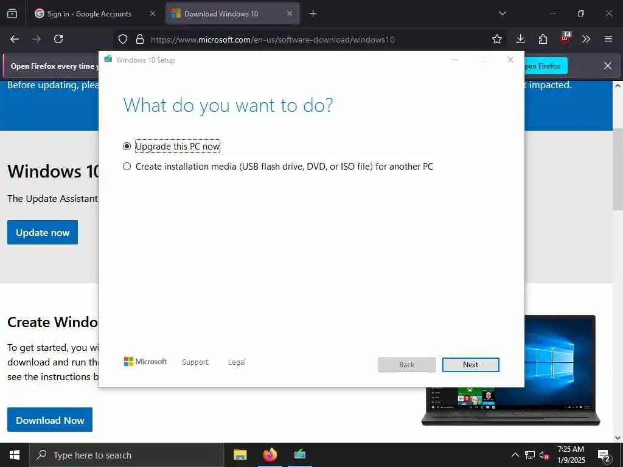The height and width of the screenshot is (467, 623).
Task: Reload the current page
Action: (x=58, y=39)
